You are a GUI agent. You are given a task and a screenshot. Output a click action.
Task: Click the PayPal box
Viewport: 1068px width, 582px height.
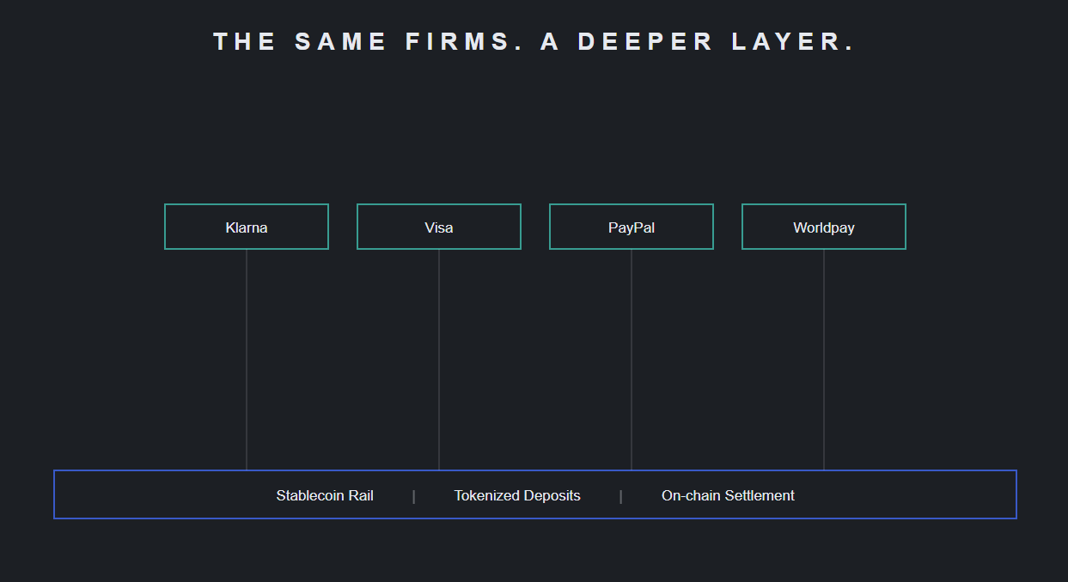632,227
